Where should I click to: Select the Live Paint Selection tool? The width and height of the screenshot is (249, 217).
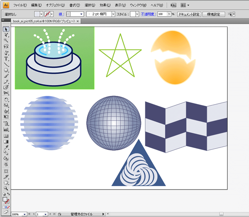tap(6, 164)
